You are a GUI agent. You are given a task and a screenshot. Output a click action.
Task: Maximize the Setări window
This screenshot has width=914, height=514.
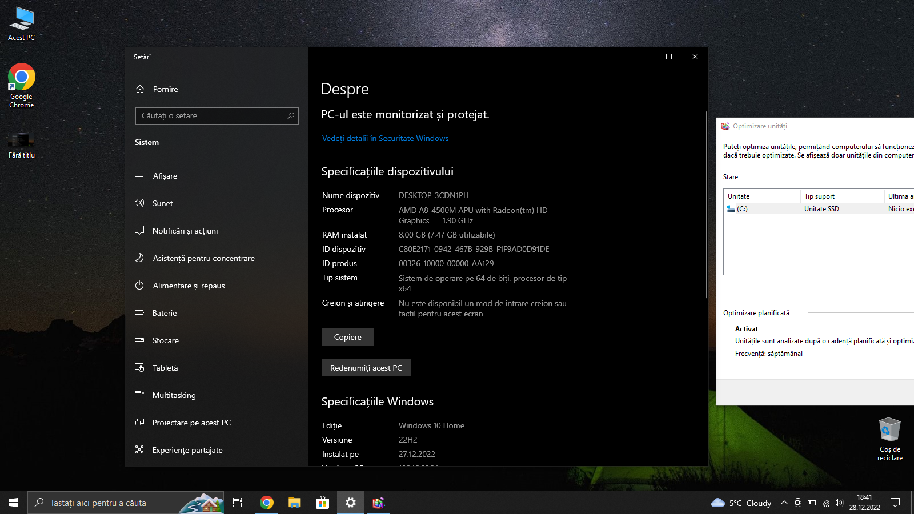(x=669, y=57)
